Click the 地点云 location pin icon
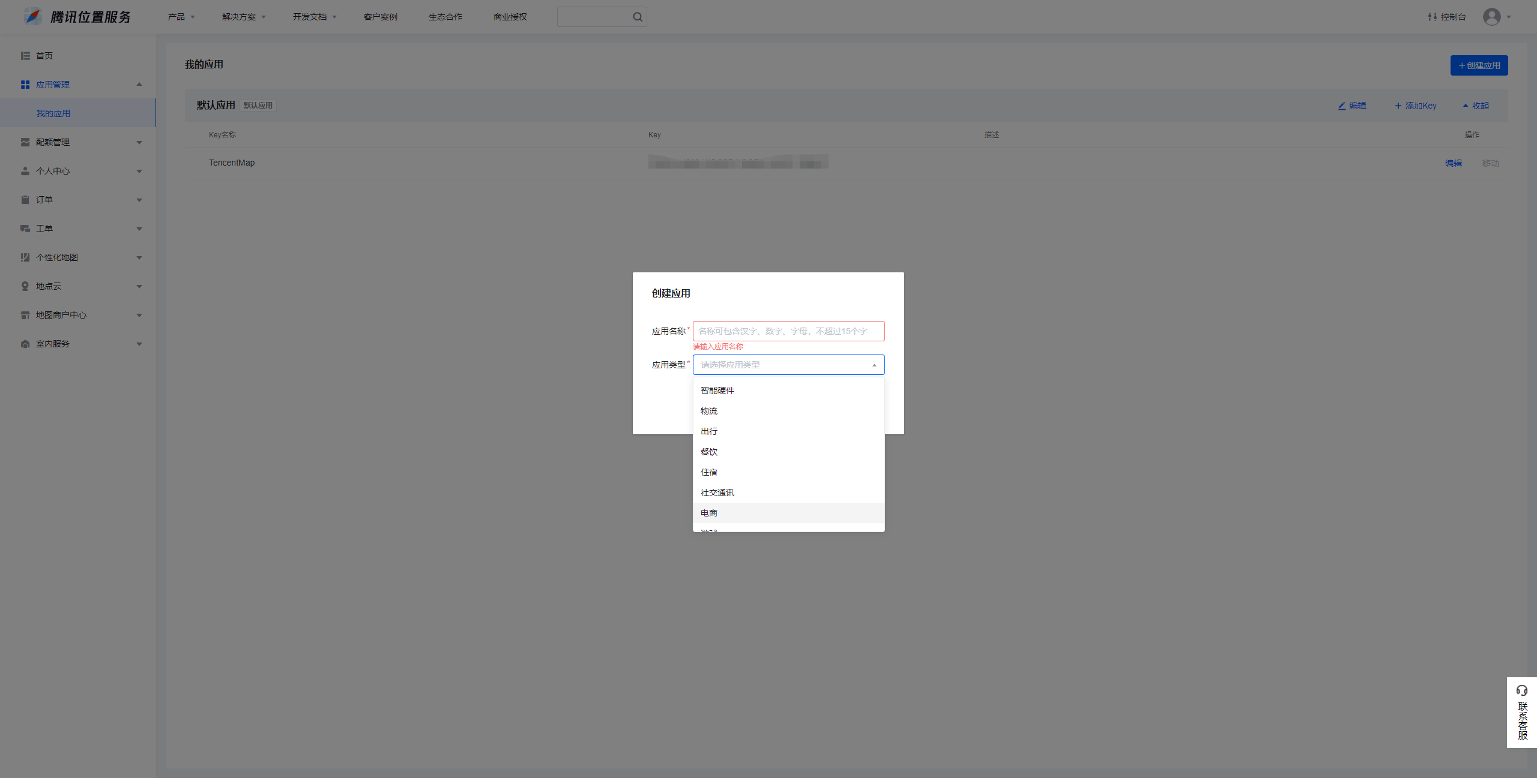The height and width of the screenshot is (778, 1537). click(25, 286)
